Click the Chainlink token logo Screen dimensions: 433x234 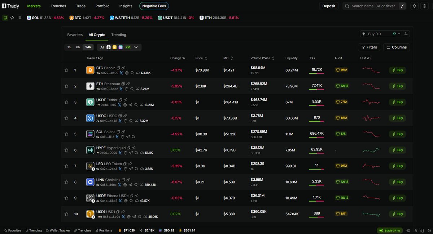(90, 182)
